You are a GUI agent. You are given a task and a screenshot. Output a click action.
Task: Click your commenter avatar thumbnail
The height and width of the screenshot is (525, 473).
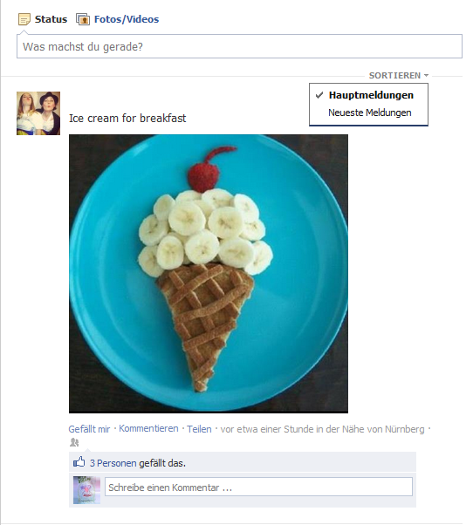[86, 490]
